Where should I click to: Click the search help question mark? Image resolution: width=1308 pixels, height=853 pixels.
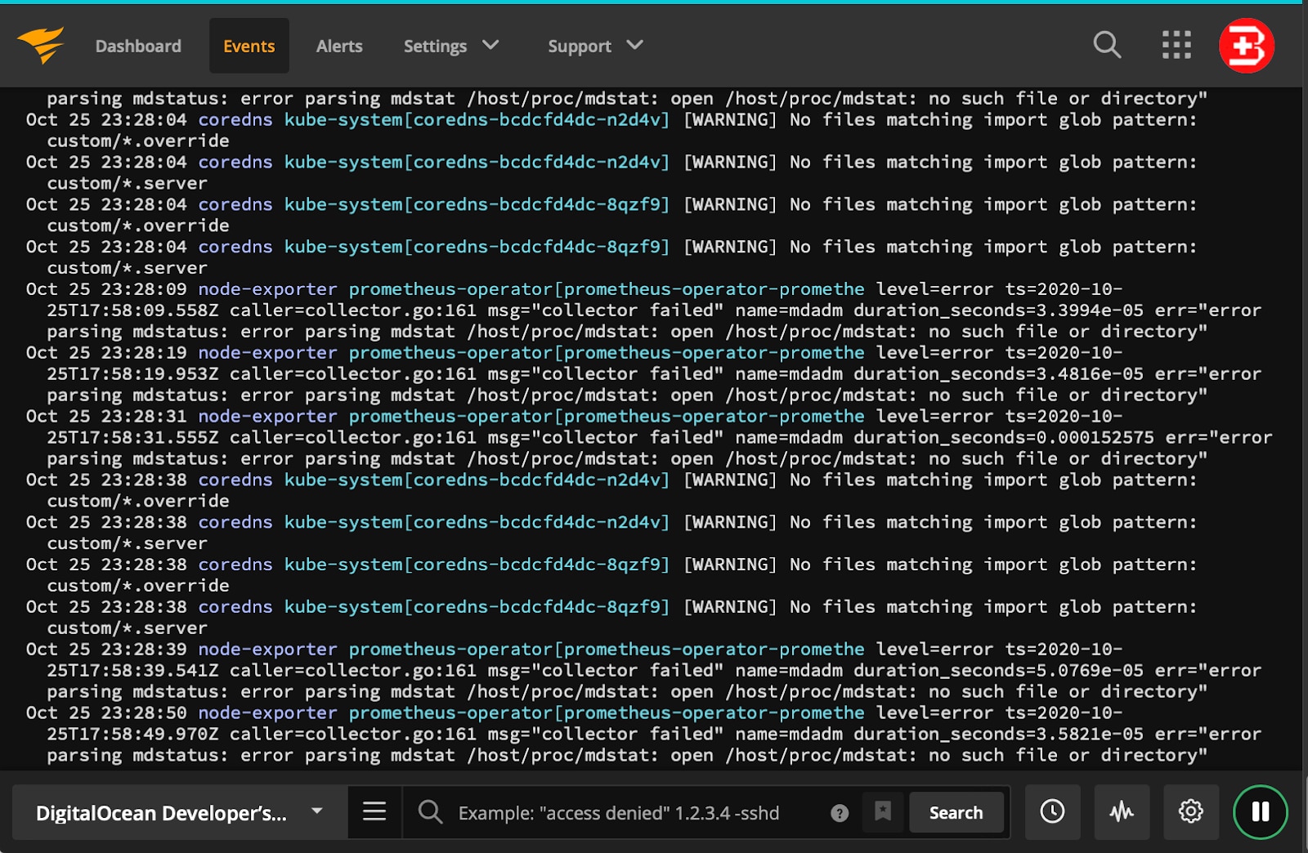[839, 812]
